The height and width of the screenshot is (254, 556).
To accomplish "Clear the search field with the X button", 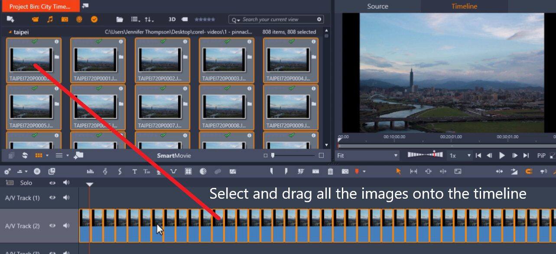I will (x=319, y=19).
